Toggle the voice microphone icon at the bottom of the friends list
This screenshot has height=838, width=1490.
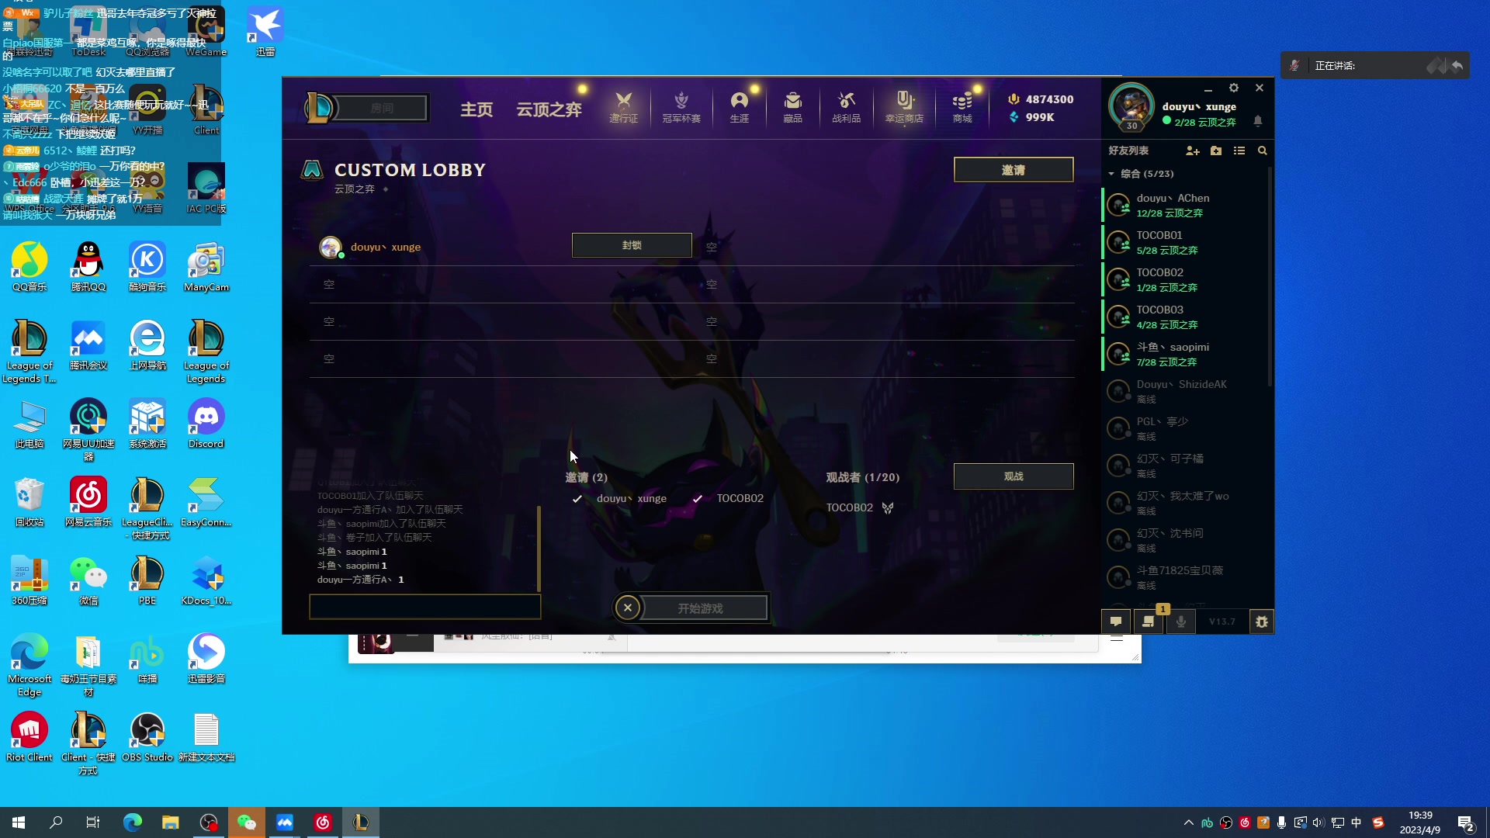click(x=1181, y=622)
